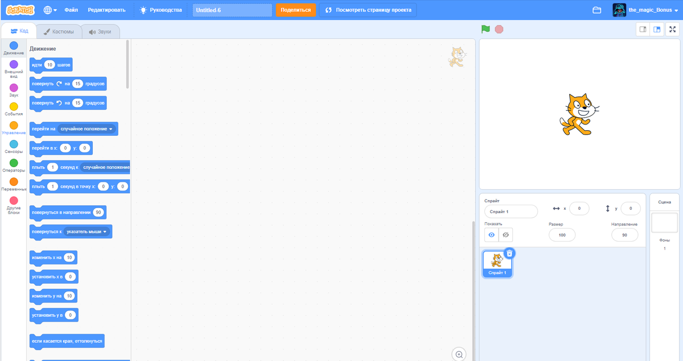Viewport: 683px width, 361px height.
Task: Select the Операторы category
Action: point(14,165)
